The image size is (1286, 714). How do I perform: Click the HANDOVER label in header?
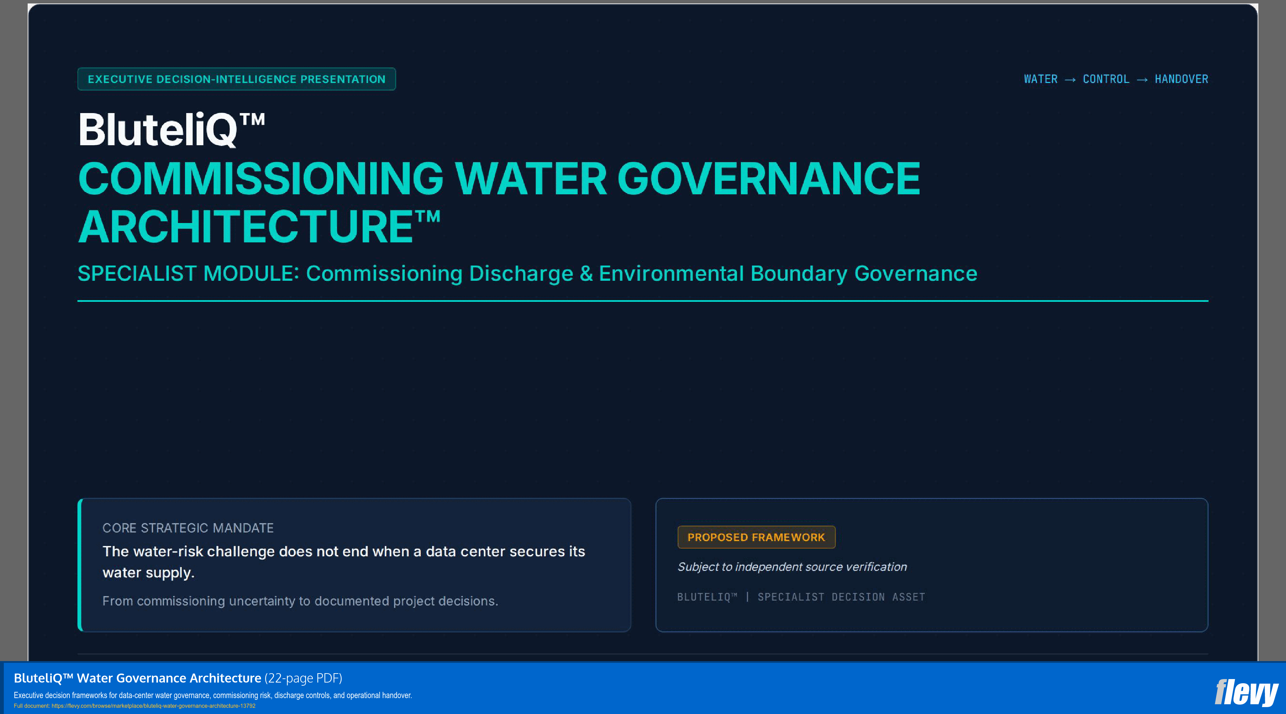coord(1181,79)
